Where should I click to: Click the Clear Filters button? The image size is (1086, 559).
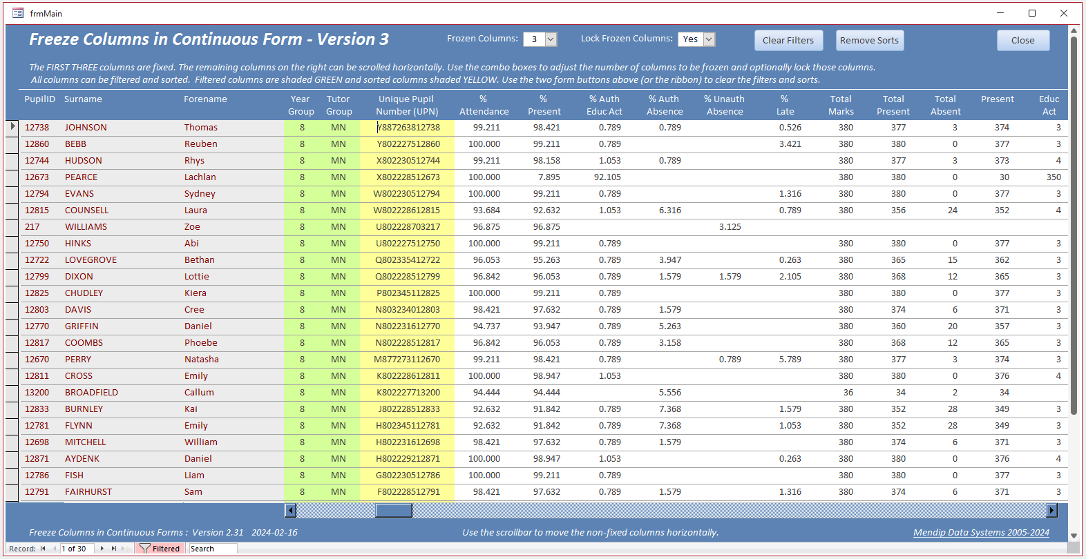pyautogui.click(x=788, y=40)
